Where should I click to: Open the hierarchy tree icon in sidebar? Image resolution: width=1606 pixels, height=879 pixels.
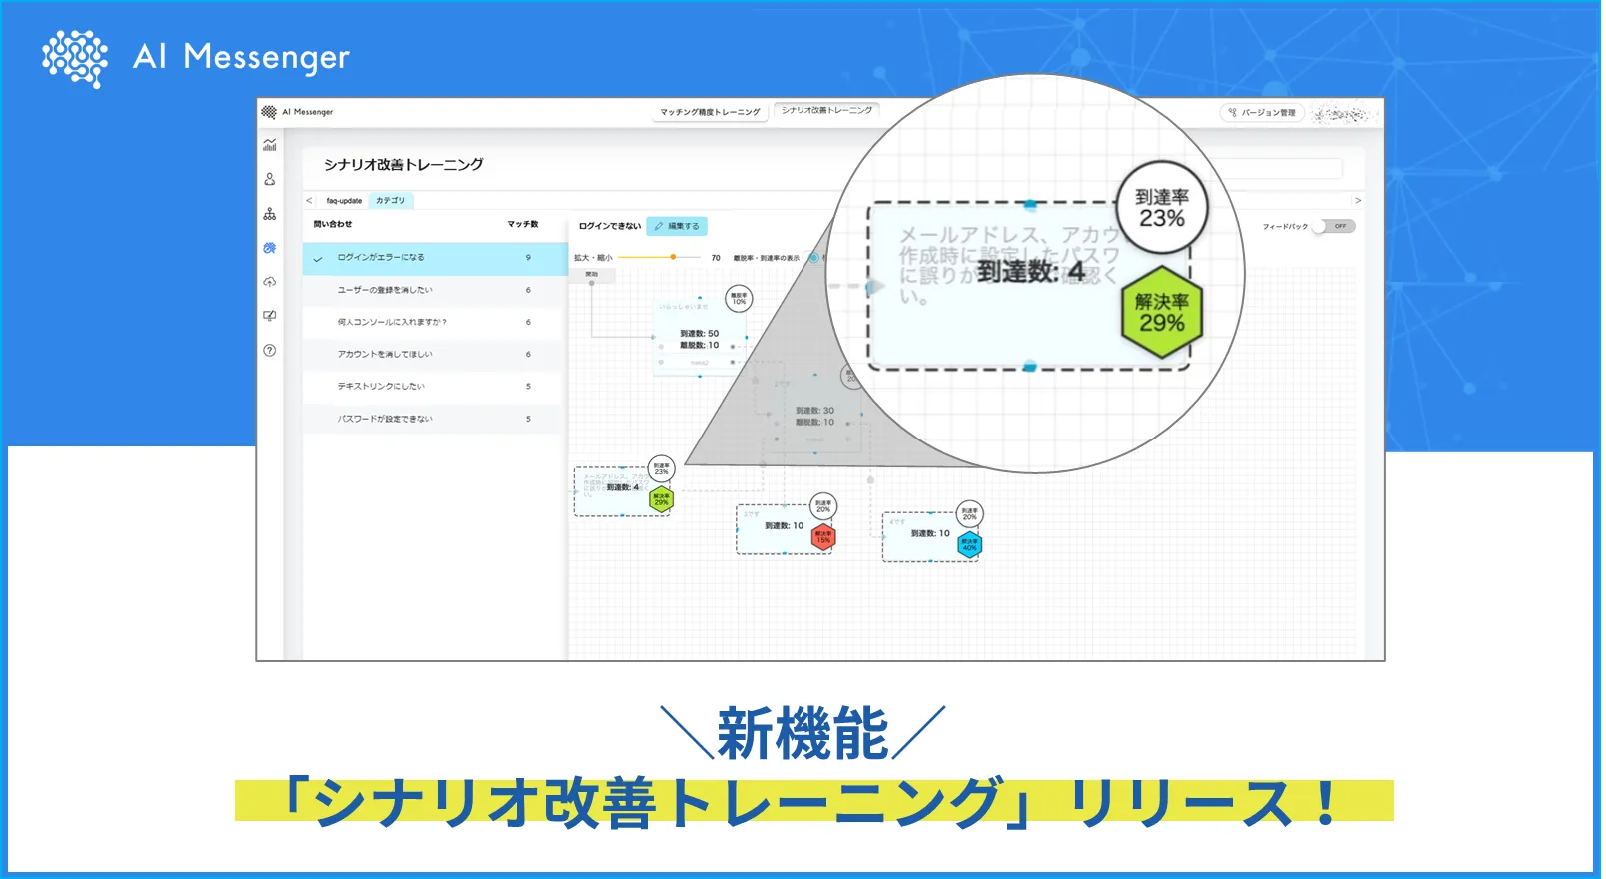pyautogui.click(x=270, y=214)
